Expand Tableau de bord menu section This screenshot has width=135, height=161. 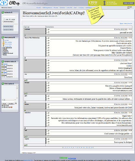pos(2,53)
